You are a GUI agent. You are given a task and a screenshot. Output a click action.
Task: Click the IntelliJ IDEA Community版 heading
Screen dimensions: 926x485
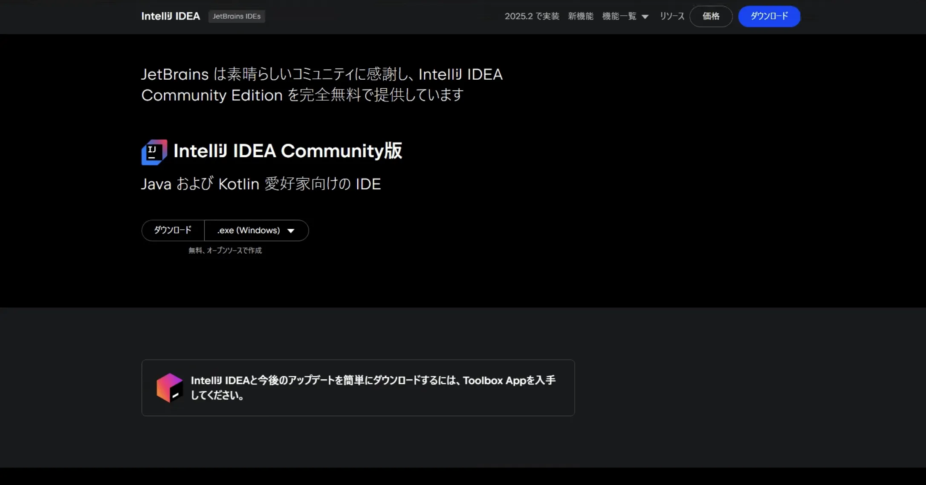(288, 151)
